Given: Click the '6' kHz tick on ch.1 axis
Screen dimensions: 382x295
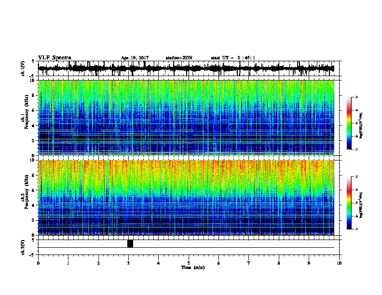Looking at the screenshot, I should [x=34, y=110].
